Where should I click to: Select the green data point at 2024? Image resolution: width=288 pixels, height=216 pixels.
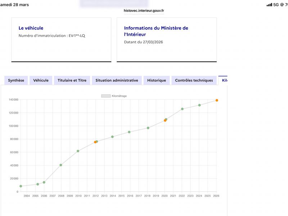(199, 105)
